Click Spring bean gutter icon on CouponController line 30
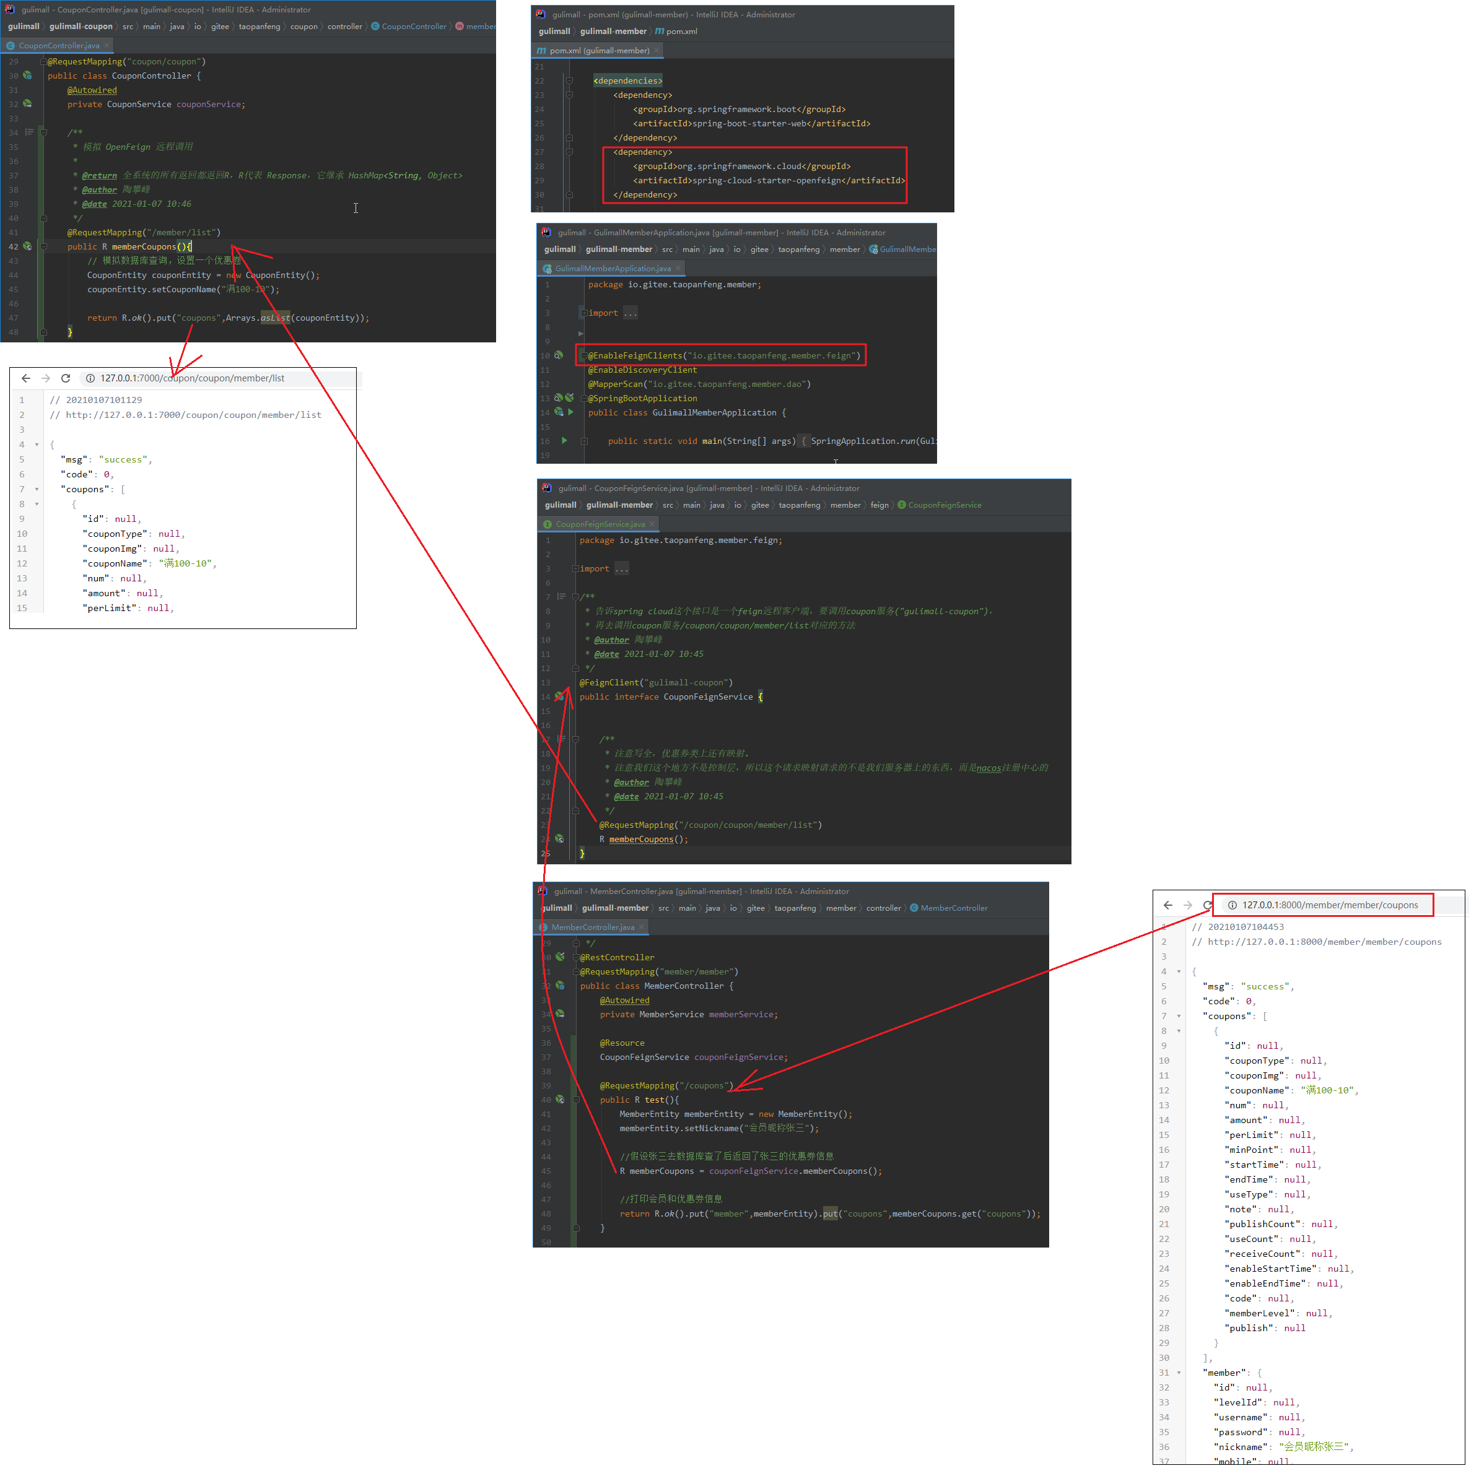This screenshot has height=1476, width=1479. (x=27, y=76)
